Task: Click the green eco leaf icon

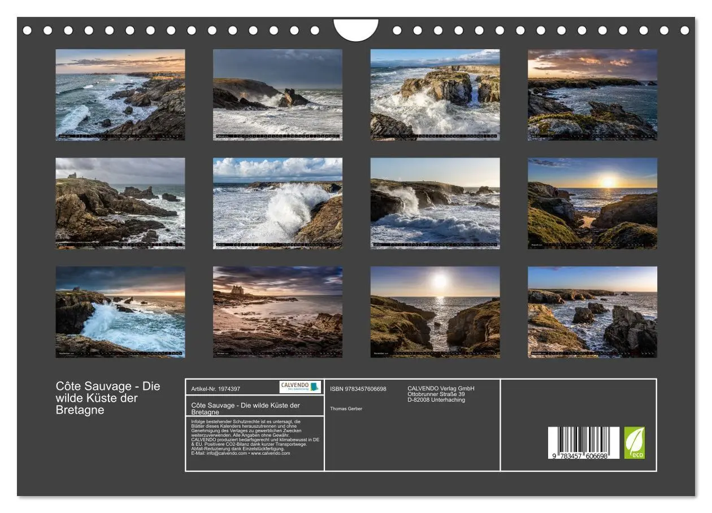Action: click(x=634, y=443)
